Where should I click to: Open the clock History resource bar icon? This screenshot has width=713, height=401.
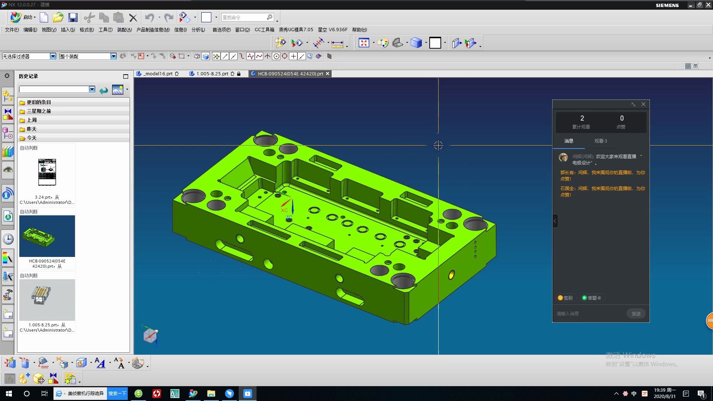click(x=8, y=239)
